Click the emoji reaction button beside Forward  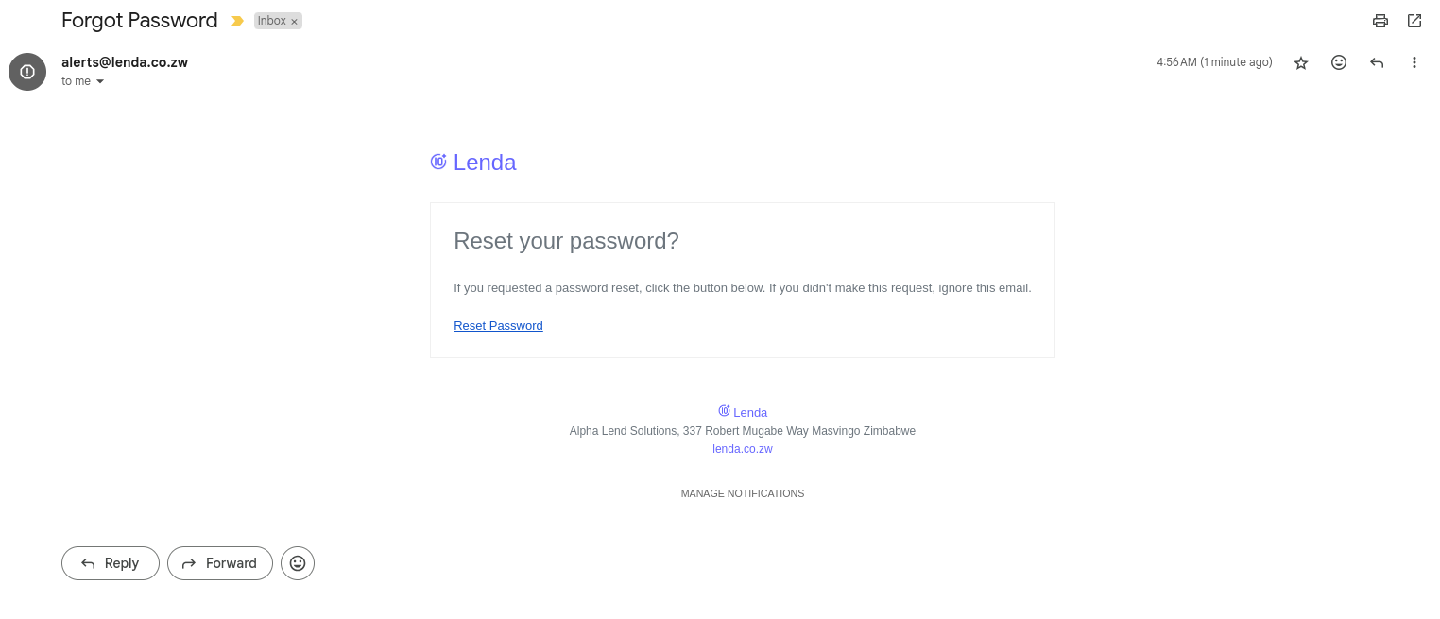pyautogui.click(x=298, y=563)
